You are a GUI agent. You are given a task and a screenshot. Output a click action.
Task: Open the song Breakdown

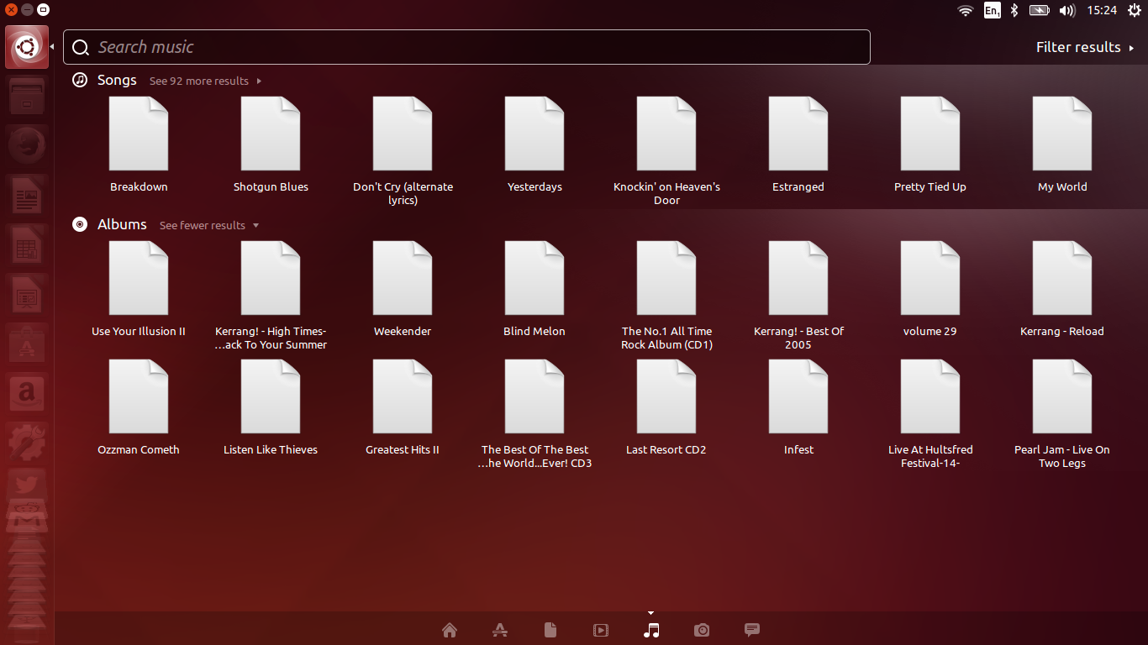point(139,144)
